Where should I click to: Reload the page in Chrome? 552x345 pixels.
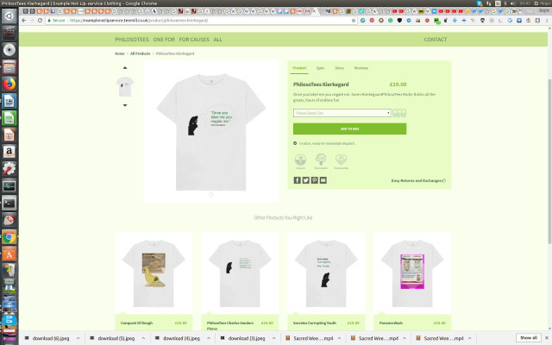pyautogui.click(x=40, y=21)
